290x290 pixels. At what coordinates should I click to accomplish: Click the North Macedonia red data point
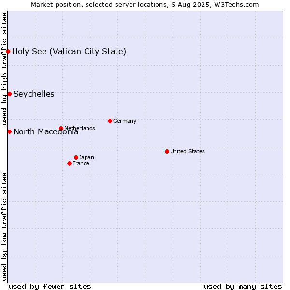[x=10, y=131]
